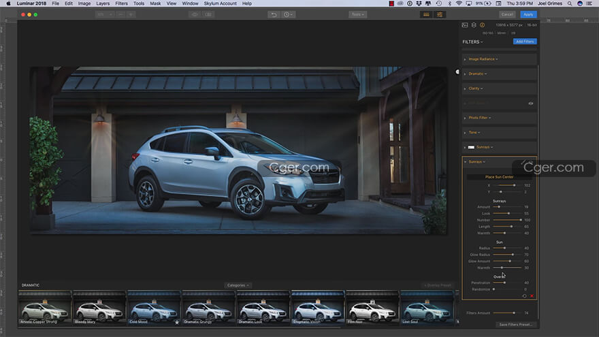Click the Cancel button
The width and height of the screenshot is (599, 337).
pyautogui.click(x=507, y=14)
